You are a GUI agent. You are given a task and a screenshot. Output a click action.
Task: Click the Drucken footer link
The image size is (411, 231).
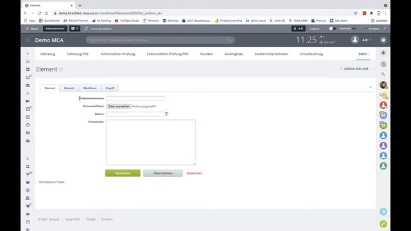[107, 219]
